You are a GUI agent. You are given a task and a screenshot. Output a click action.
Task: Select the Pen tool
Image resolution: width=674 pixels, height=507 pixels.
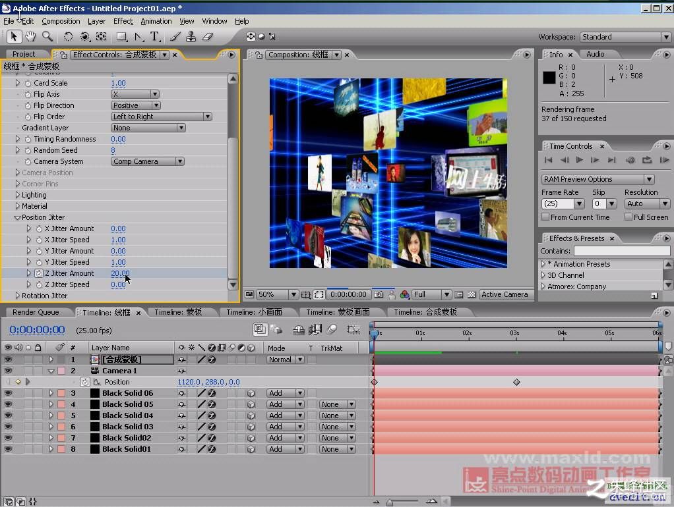coord(138,37)
